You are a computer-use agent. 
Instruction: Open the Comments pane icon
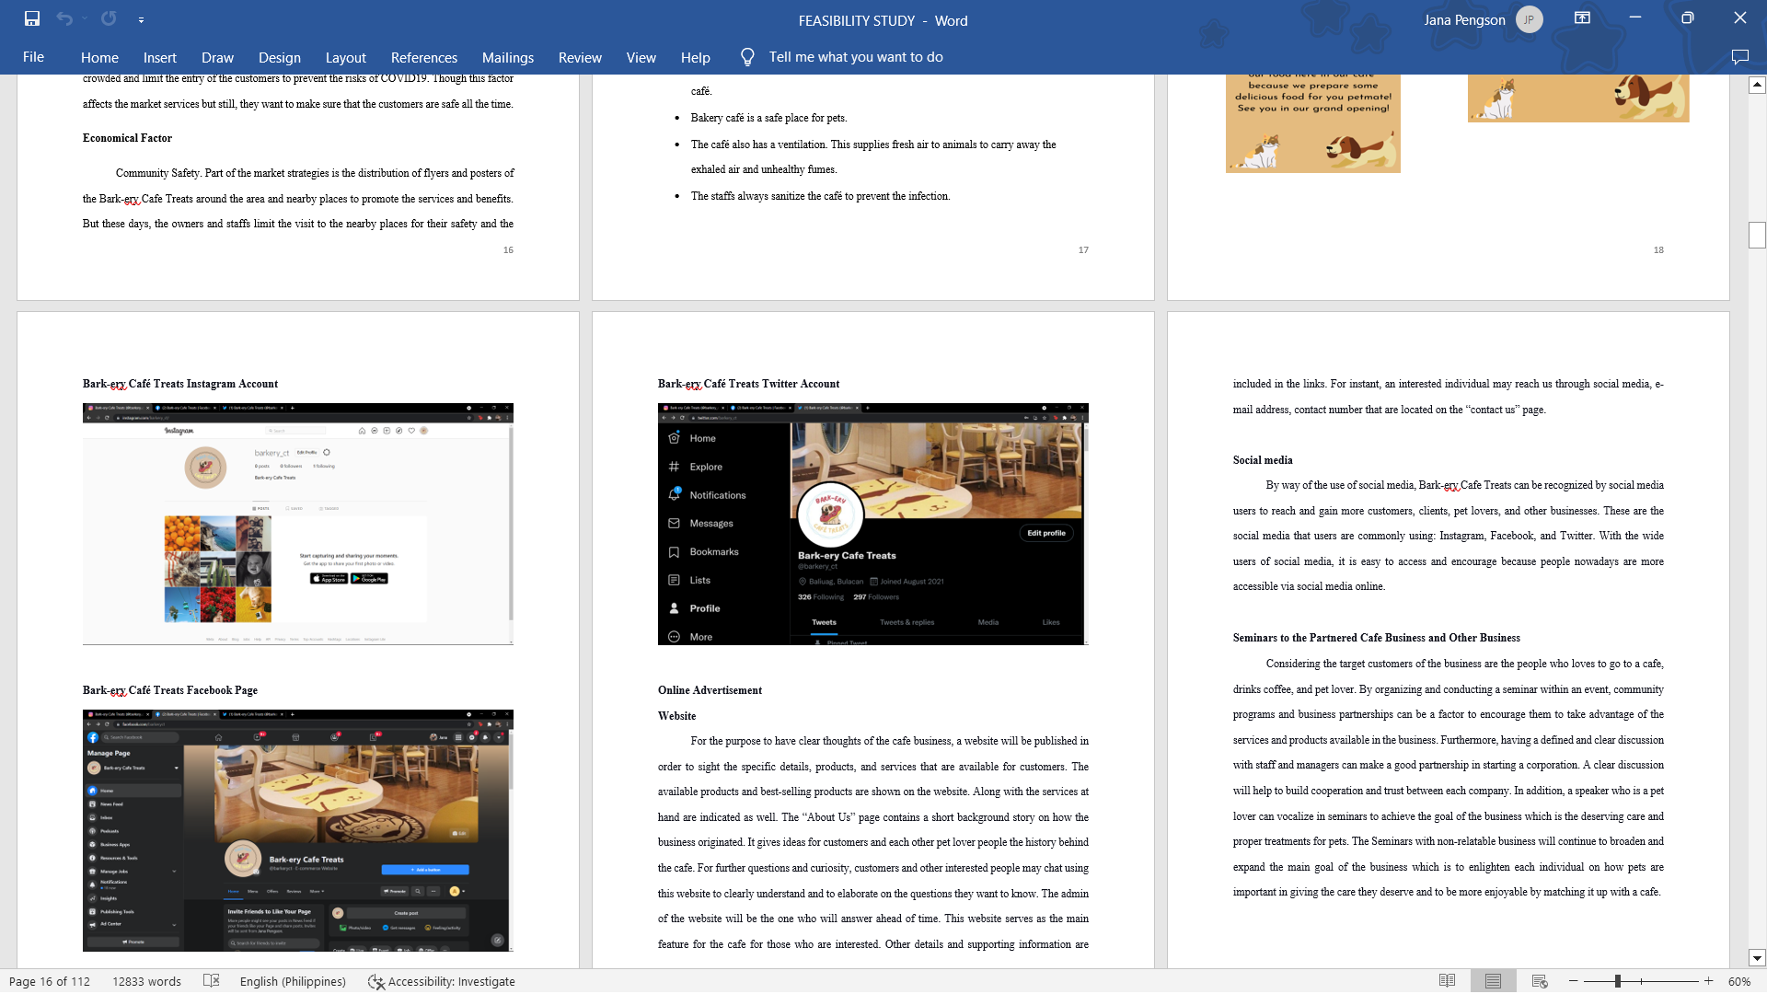tap(1739, 57)
